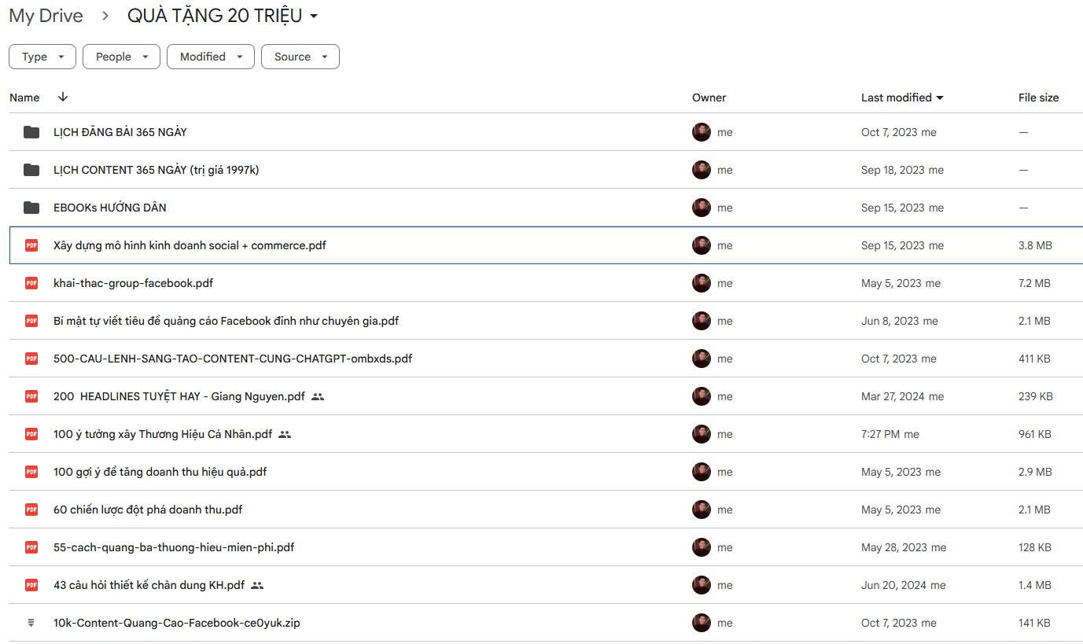Image resolution: width=1083 pixels, height=644 pixels.
Task: Click PDF icon of 55-cach-quang-ba-thuong-hieu file
Action: point(31,547)
